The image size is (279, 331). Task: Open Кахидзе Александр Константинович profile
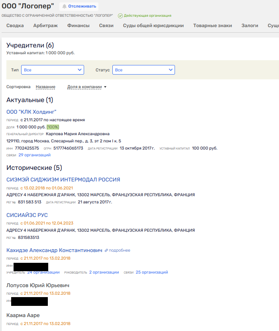point(54,250)
